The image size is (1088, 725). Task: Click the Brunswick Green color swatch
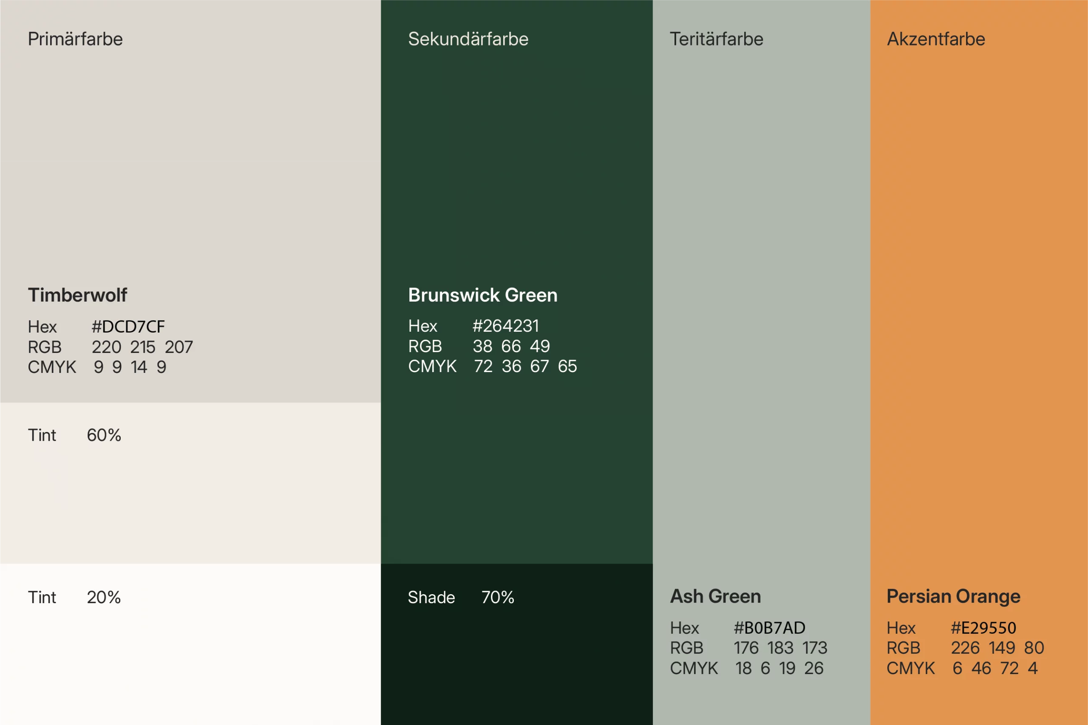tap(516, 185)
